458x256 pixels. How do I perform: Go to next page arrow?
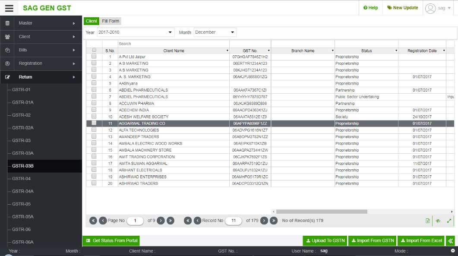[161, 221]
